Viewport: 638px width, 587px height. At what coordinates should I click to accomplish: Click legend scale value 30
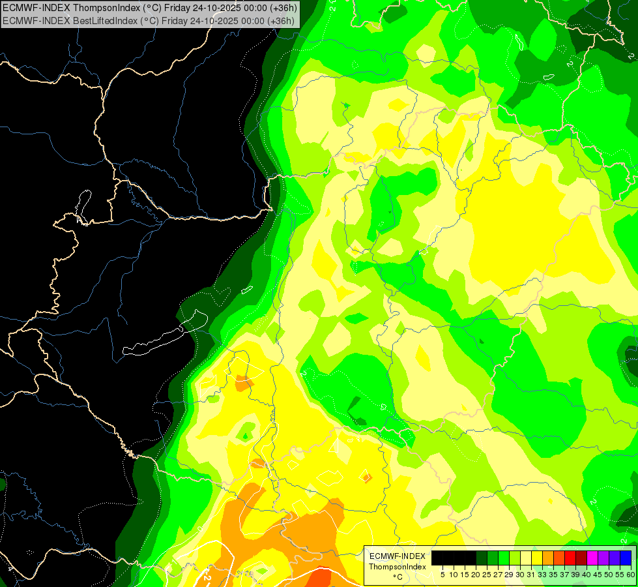pos(521,575)
